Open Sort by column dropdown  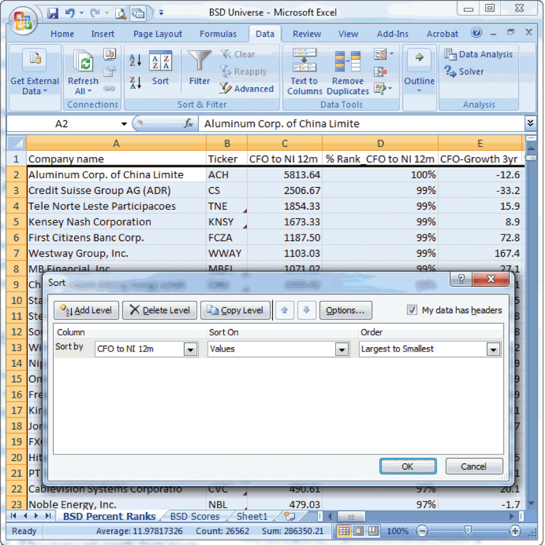190,349
